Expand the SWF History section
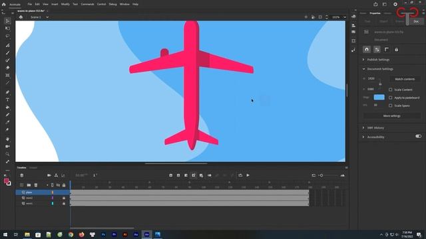 [363, 127]
